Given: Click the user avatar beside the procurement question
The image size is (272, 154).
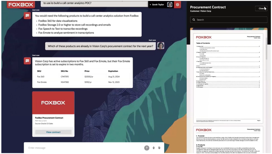Looking at the screenshot, I should pos(161,46).
